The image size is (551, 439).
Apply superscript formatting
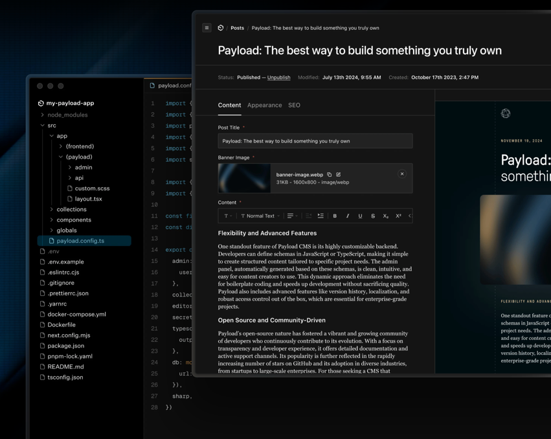(x=398, y=216)
